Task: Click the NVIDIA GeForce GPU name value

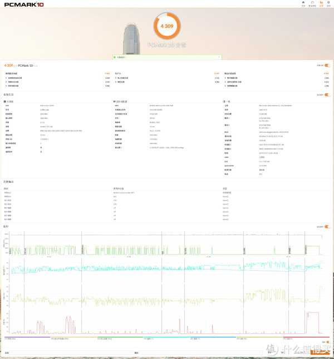Action: click(x=161, y=106)
